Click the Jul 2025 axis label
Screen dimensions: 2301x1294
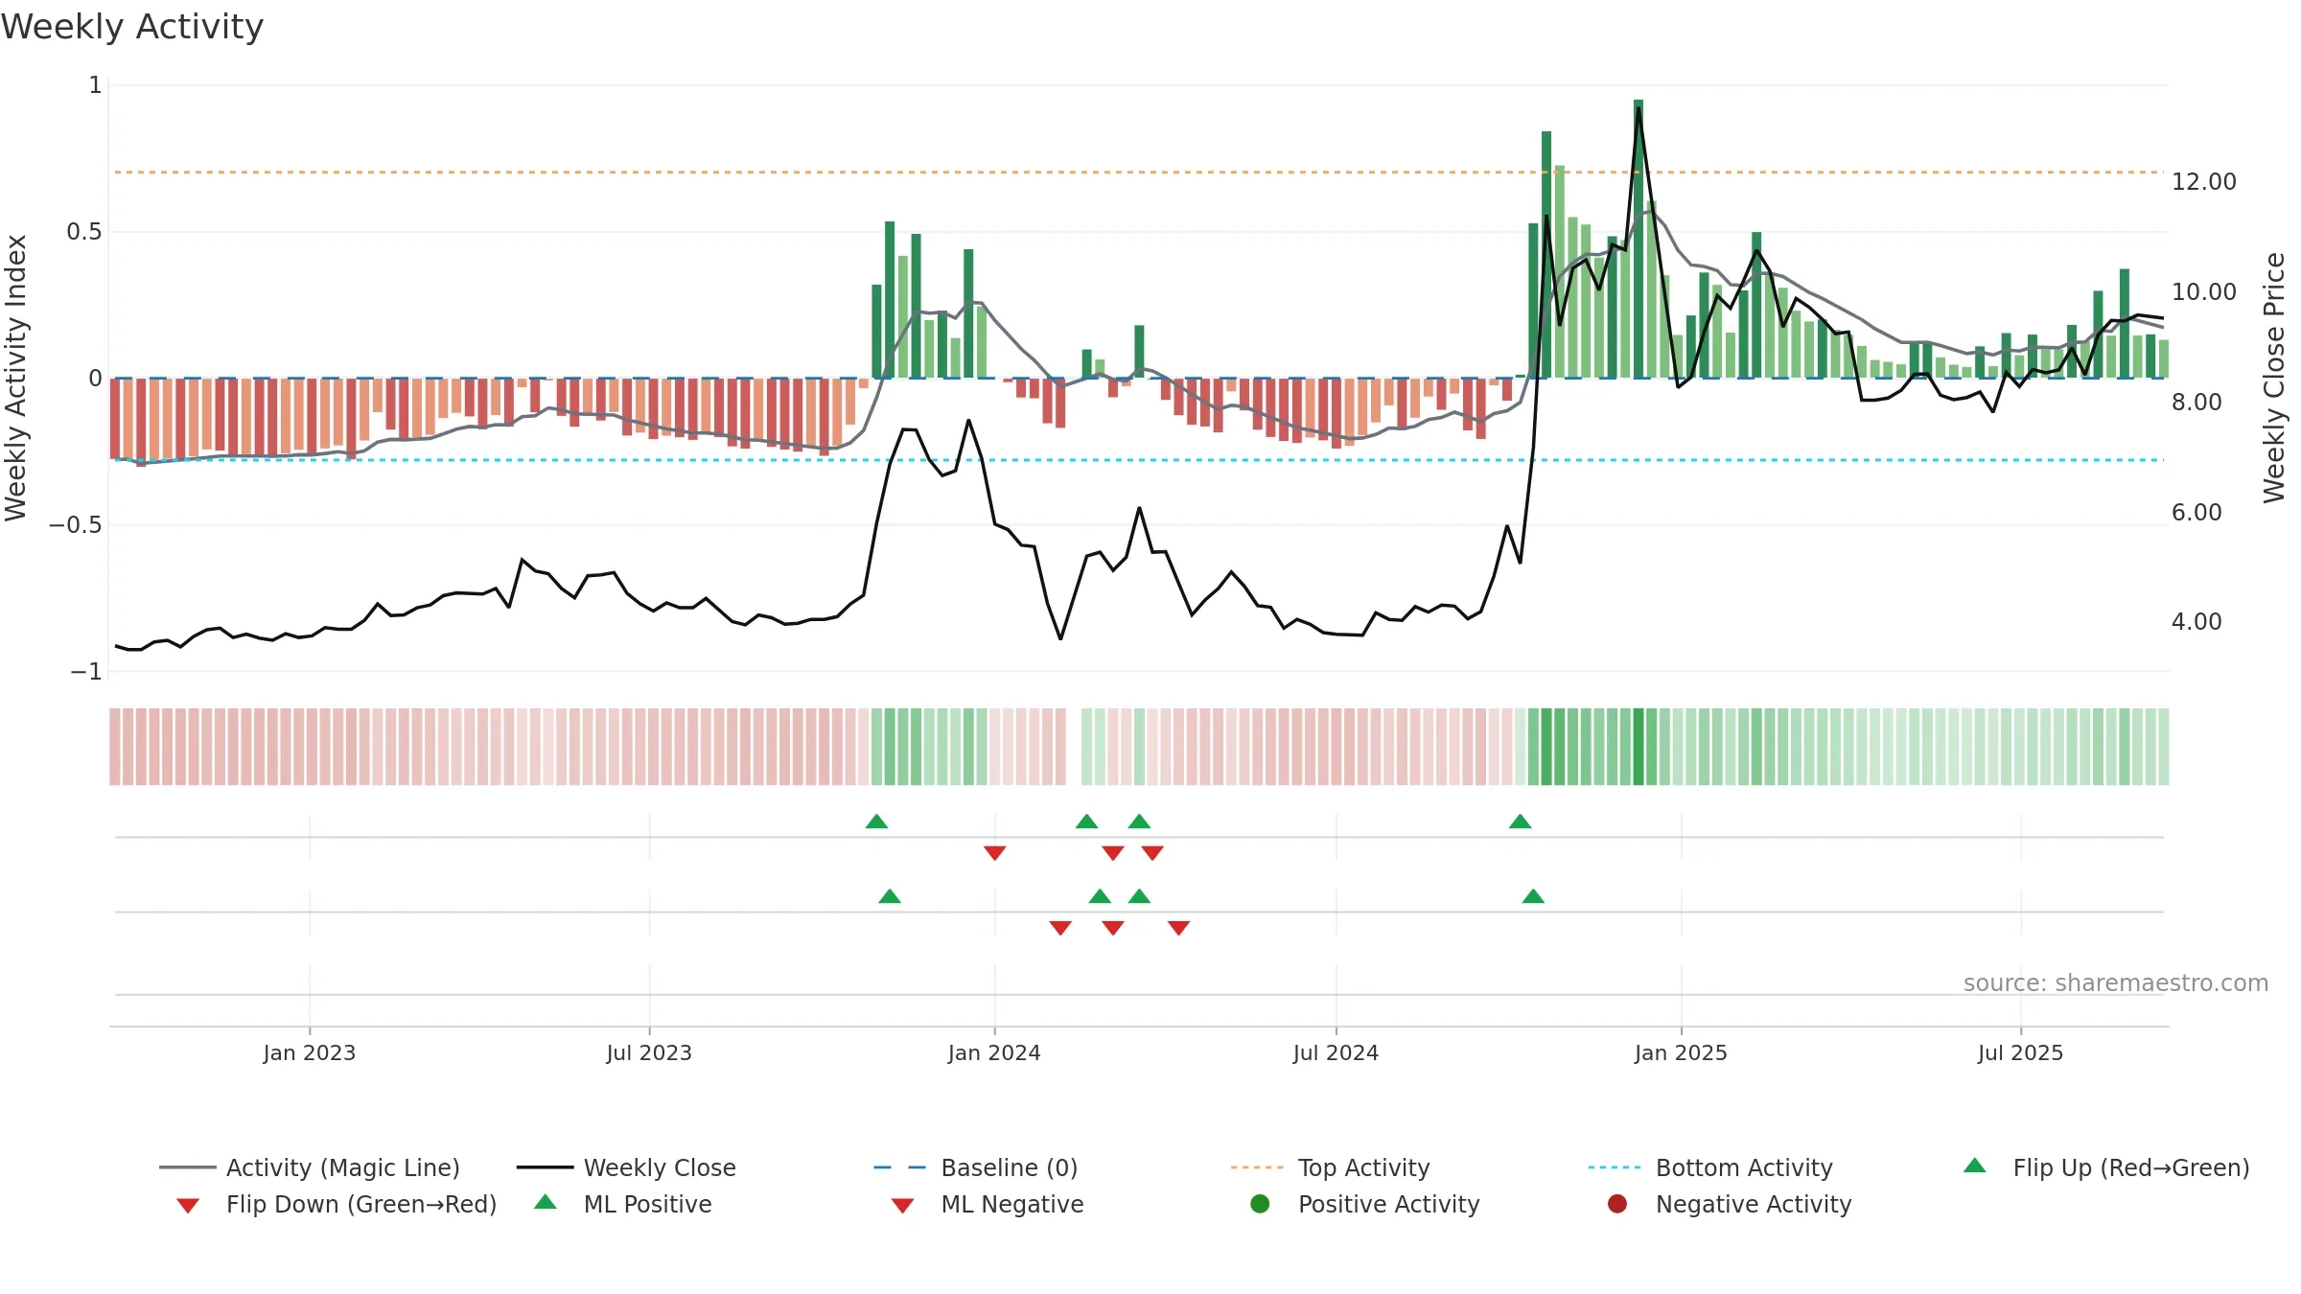point(2020,1052)
